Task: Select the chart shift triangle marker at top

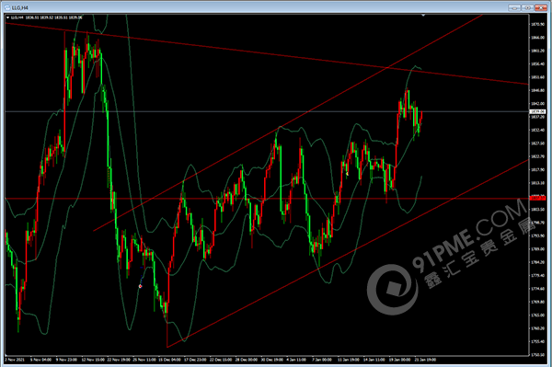Action: [x=423, y=15]
